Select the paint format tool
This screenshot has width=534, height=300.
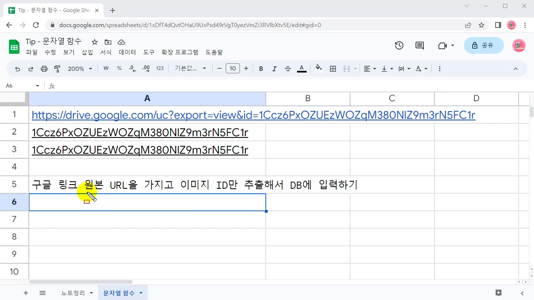click(57, 68)
